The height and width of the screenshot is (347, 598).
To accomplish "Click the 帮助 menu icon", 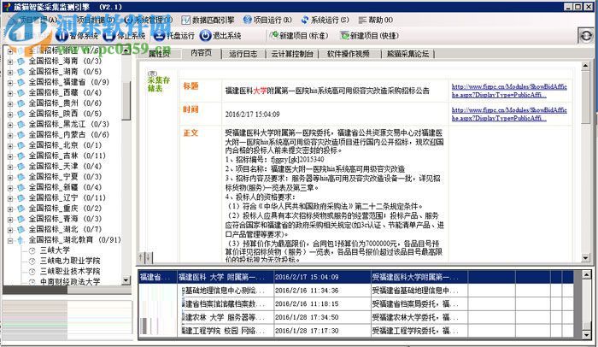I will point(362,20).
